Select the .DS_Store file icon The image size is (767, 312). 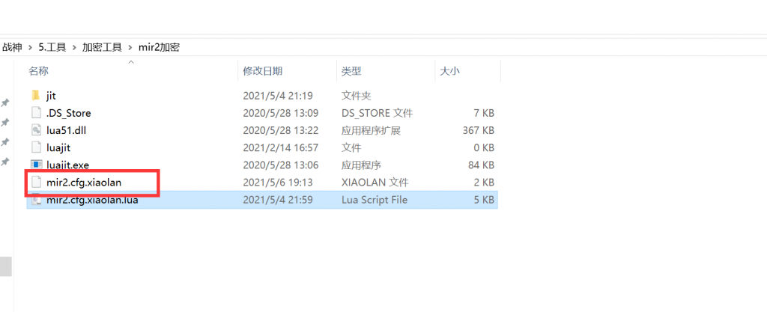tap(35, 113)
